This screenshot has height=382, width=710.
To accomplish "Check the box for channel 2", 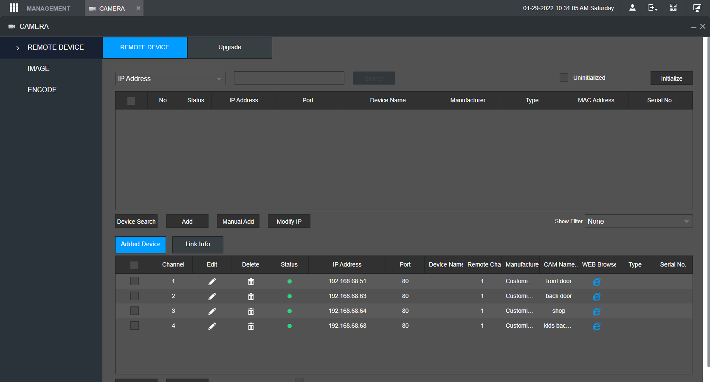I will click(135, 296).
